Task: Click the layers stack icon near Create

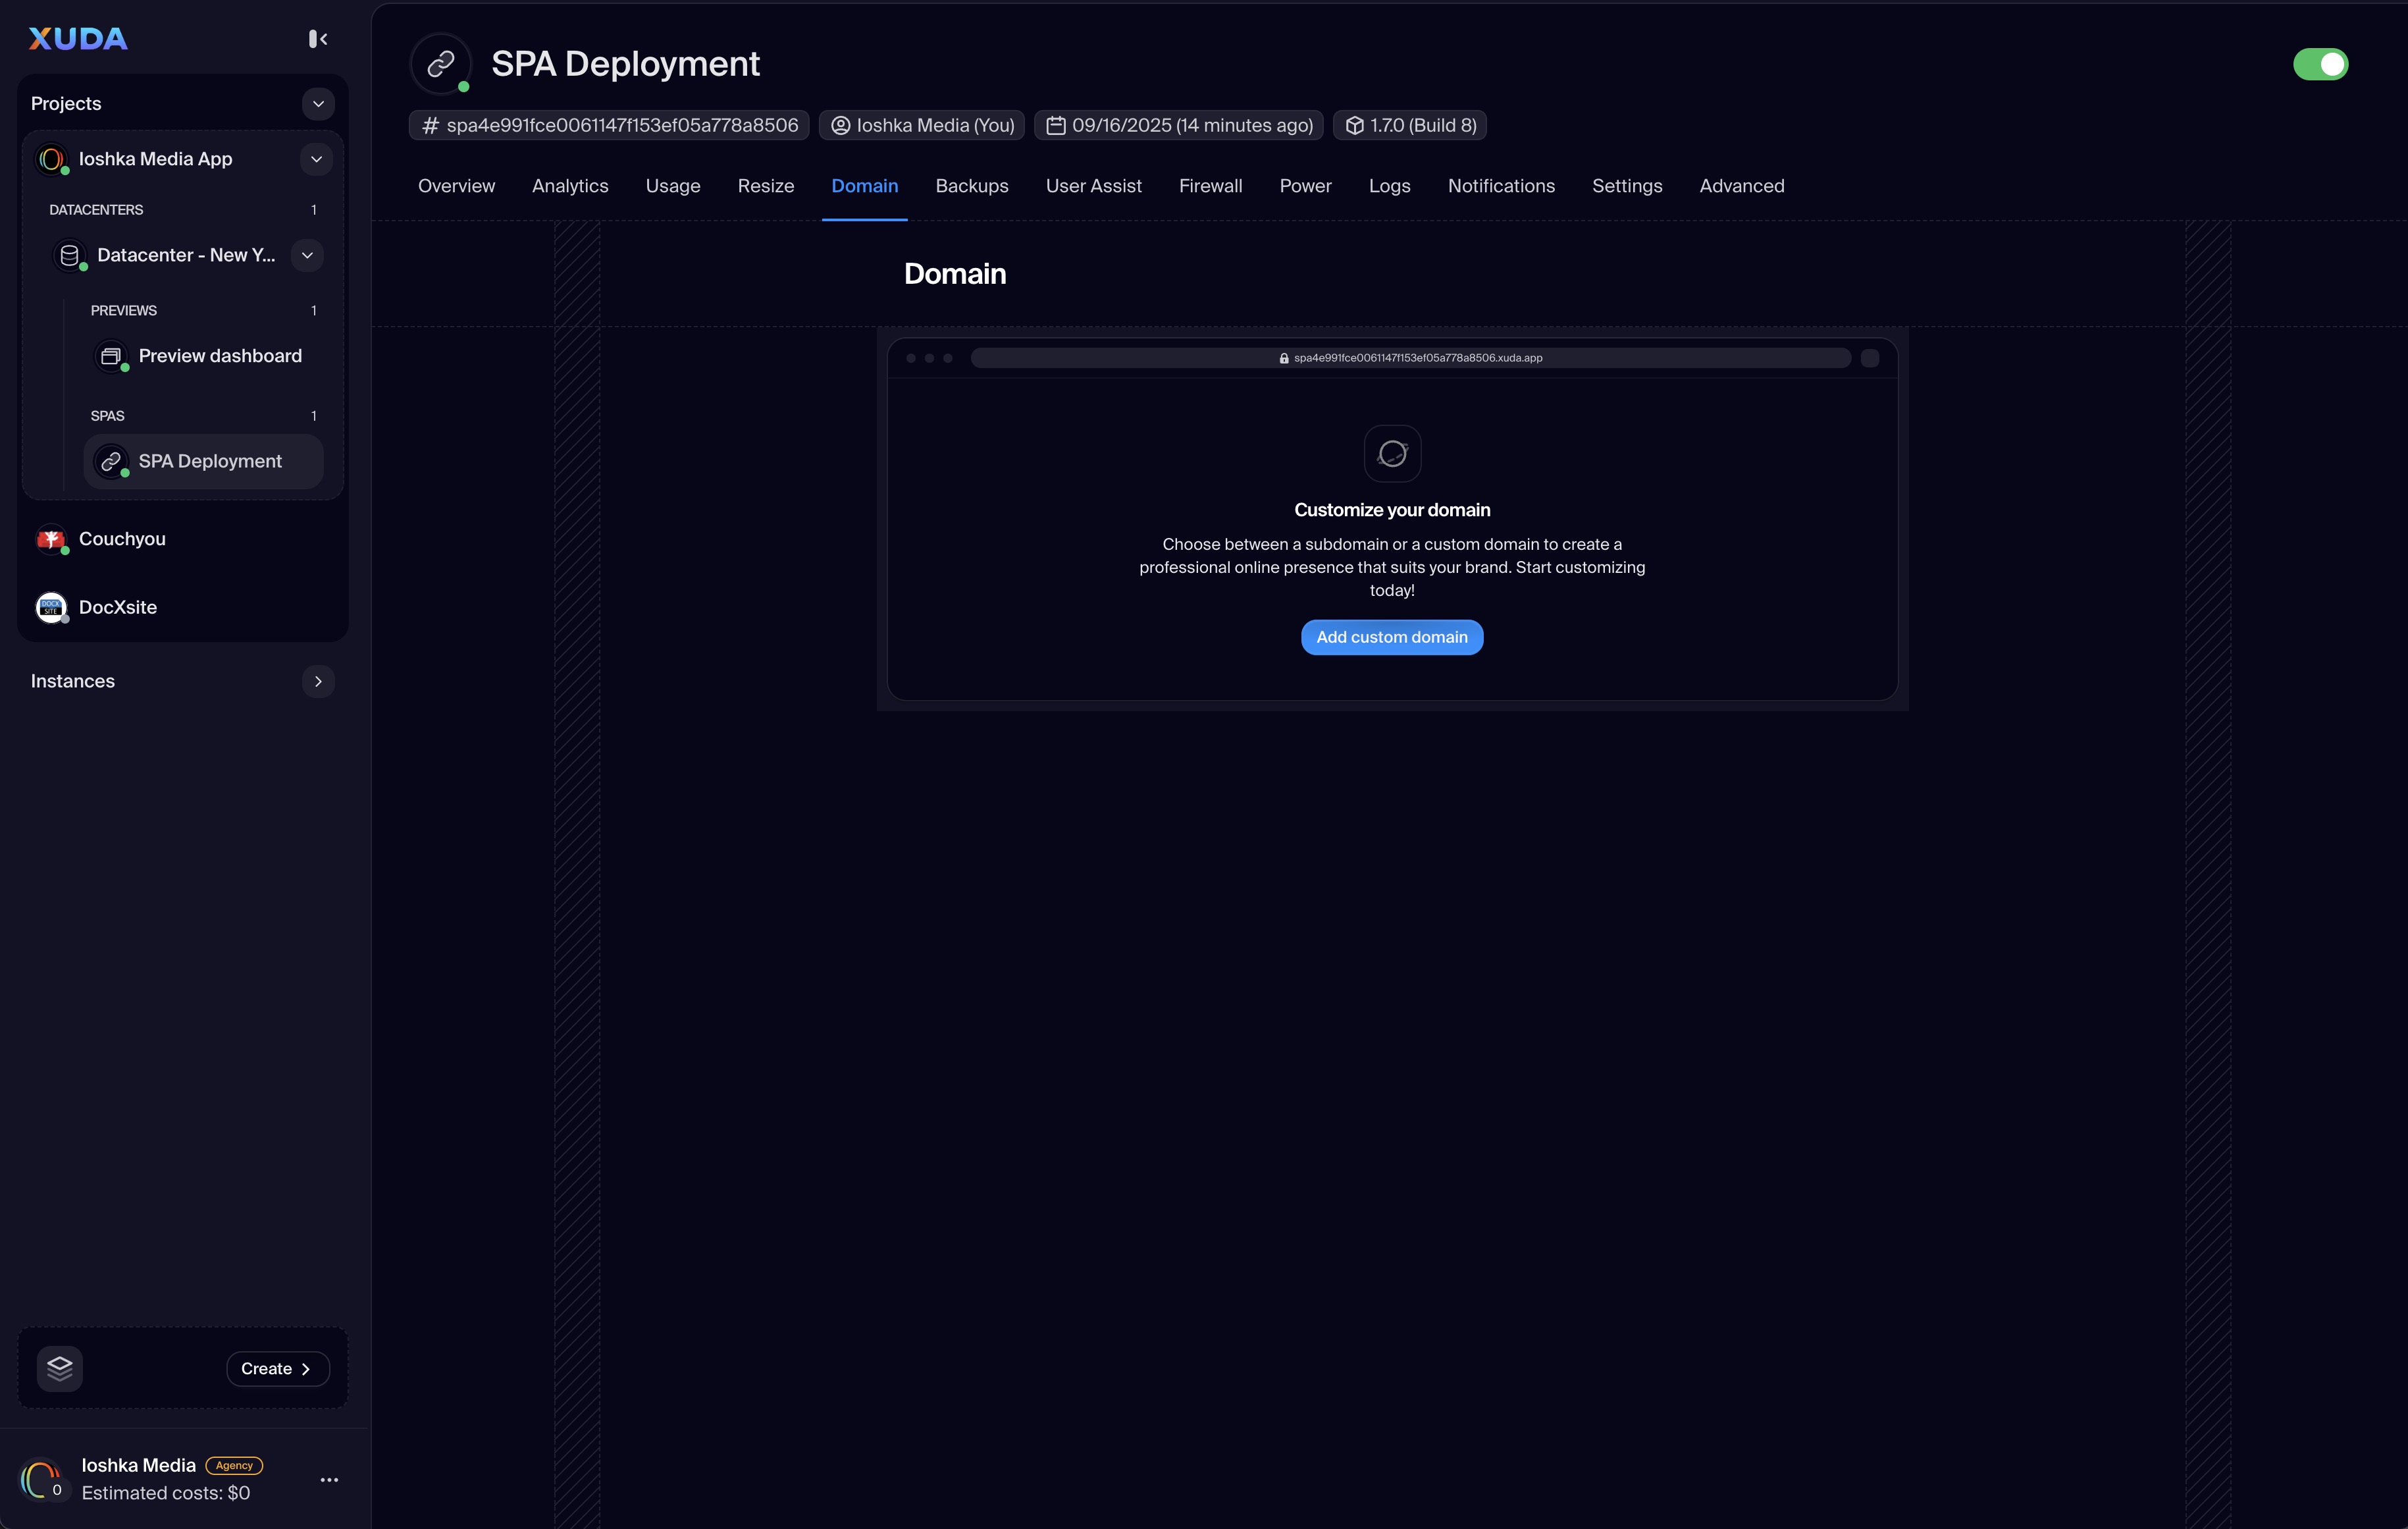Action: click(60, 1368)
